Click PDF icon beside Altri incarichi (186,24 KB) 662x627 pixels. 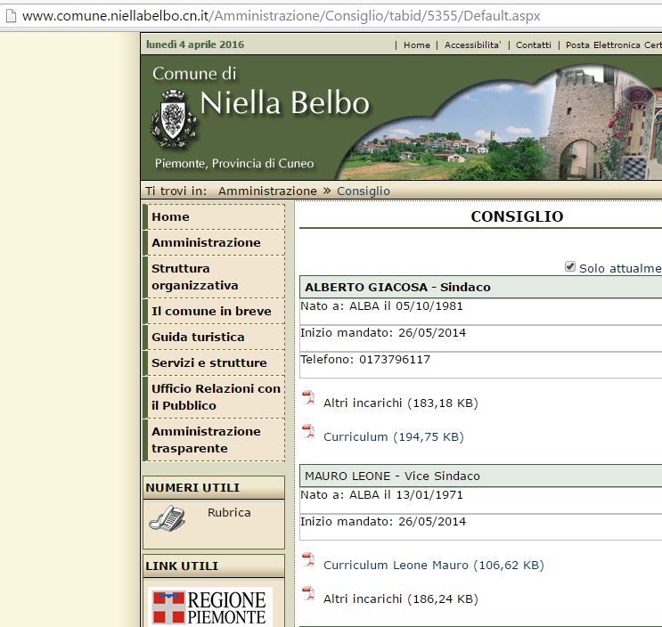coord(308,594)
